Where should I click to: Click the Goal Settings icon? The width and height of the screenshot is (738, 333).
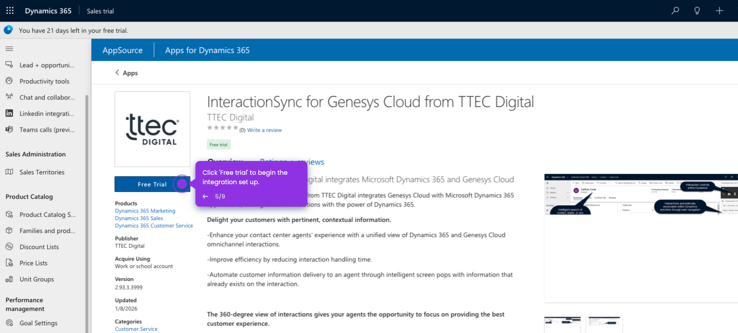(x=9, y=323)
